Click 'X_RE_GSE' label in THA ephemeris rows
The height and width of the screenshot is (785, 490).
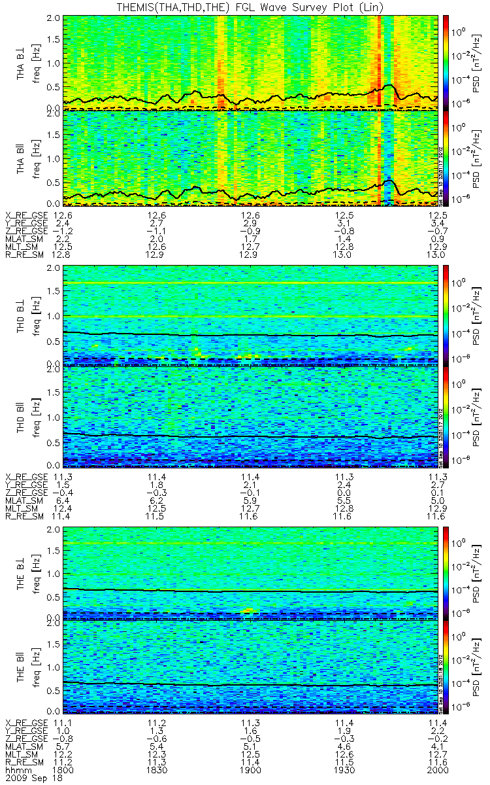(27, 215)
